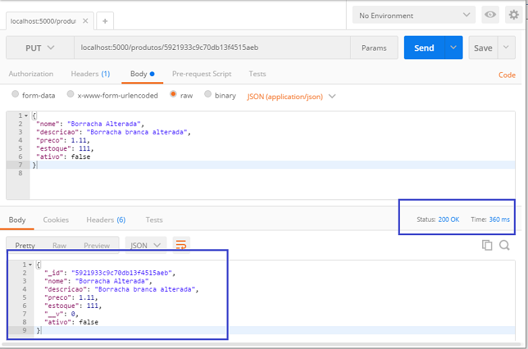This screenshot has height=349, width=528.
Task: Open the response Cookies tab
Action: coord(56,220)
